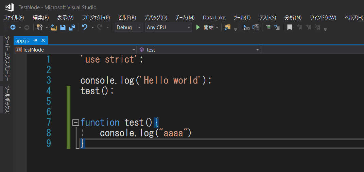Collapse the function test outlining box
Screen dimensions: 364x172
click(76, 122)
